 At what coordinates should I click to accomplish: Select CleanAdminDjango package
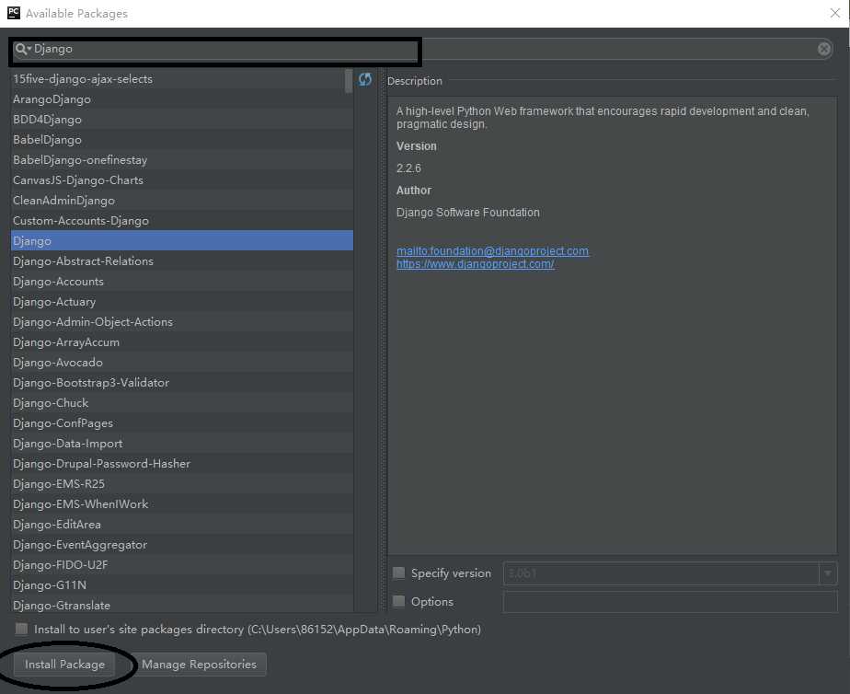click(181, 201)
